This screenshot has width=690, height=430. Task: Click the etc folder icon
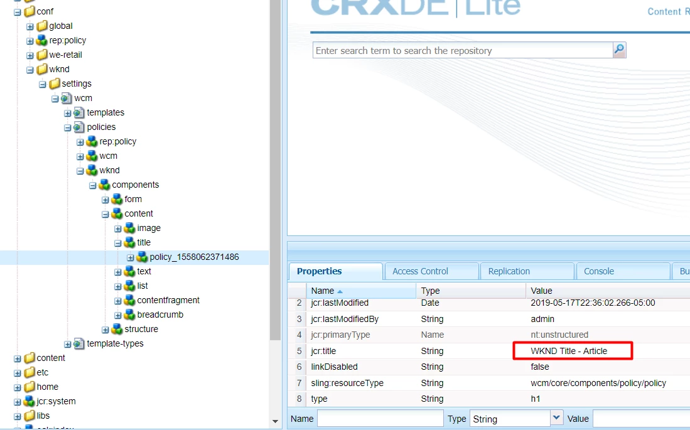pos(30,373)
